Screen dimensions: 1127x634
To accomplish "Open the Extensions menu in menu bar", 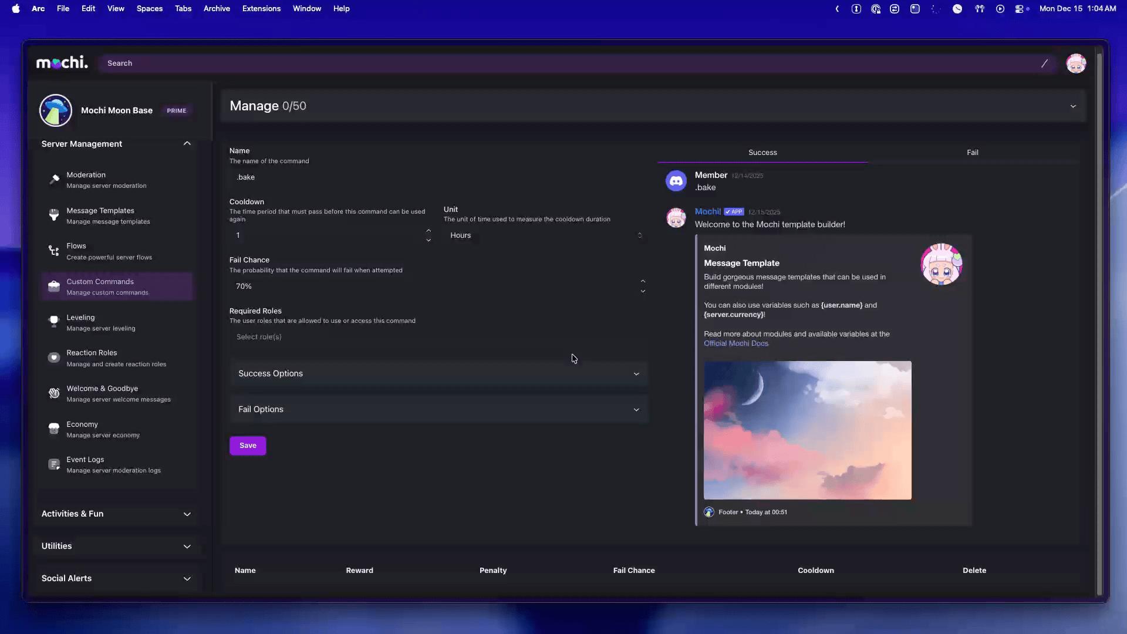I will (x=261, y=9).
